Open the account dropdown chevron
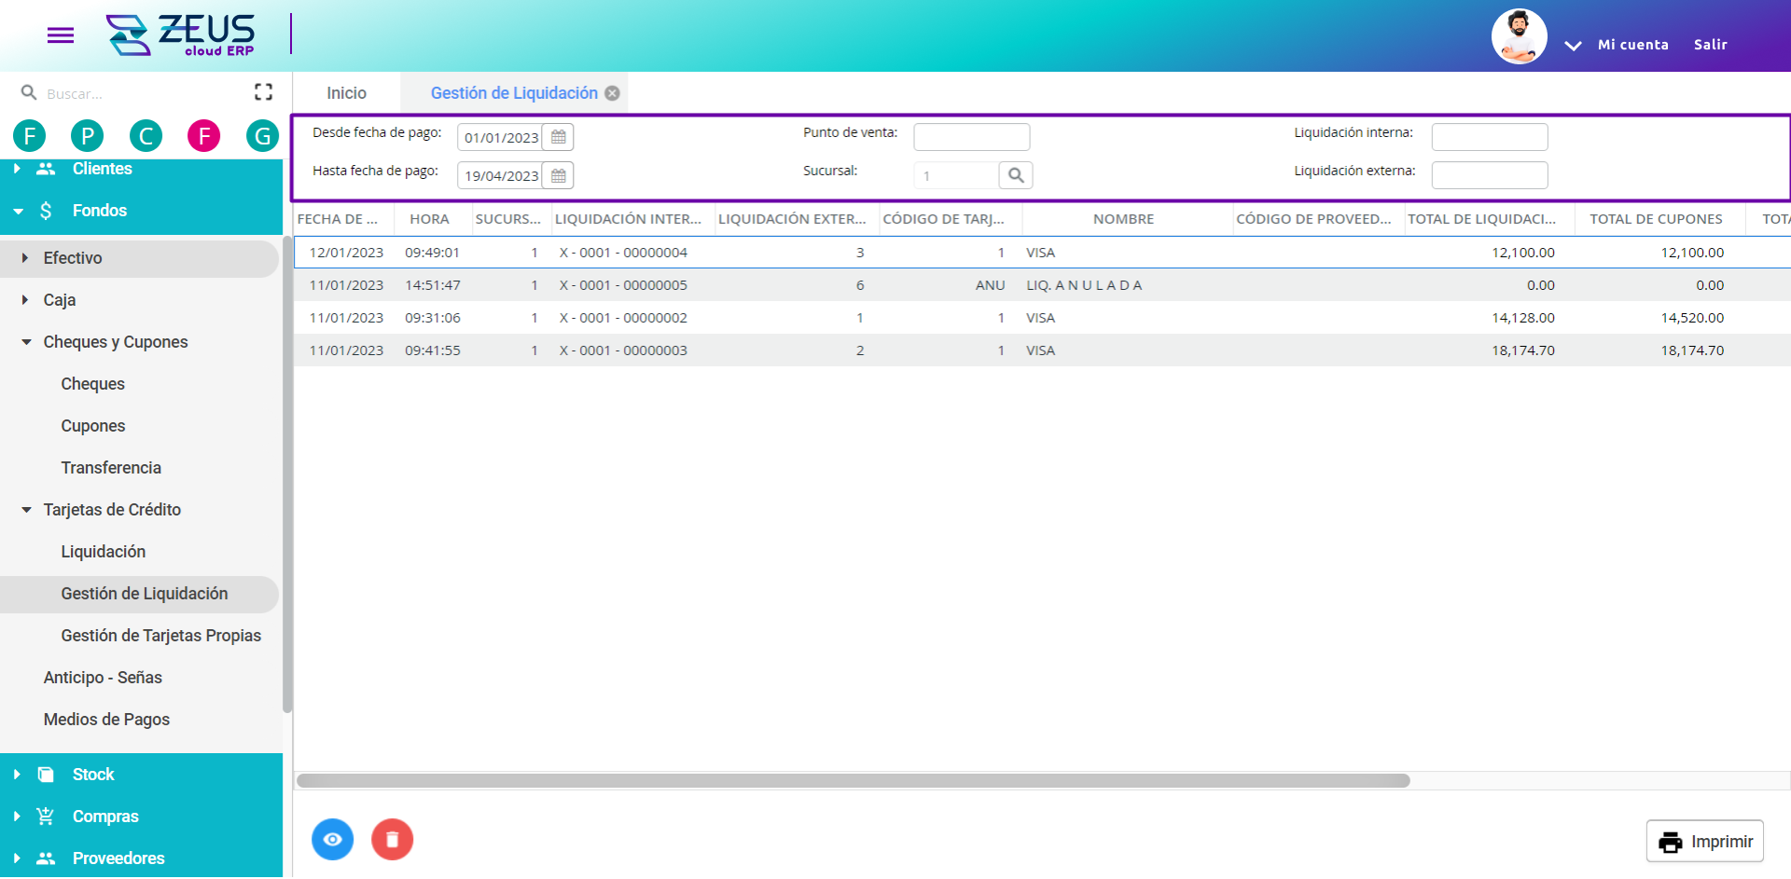This screenshot has height=879, width=1791. [1573, 45]
